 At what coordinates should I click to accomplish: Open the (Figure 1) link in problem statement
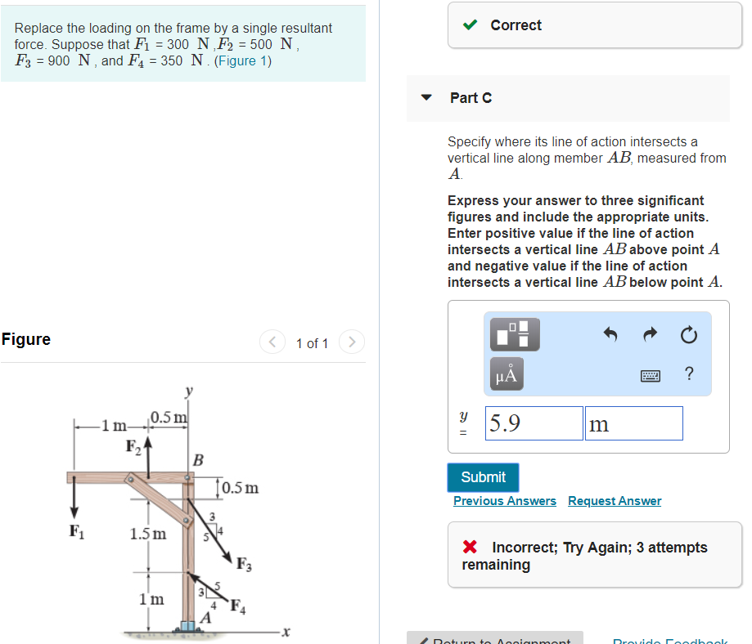(243, 60)
